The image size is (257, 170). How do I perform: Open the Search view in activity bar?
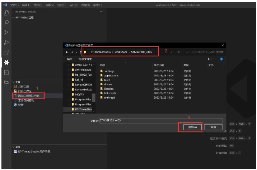(6, 22)
